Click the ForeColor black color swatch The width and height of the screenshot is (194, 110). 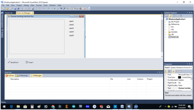(179, 78)
